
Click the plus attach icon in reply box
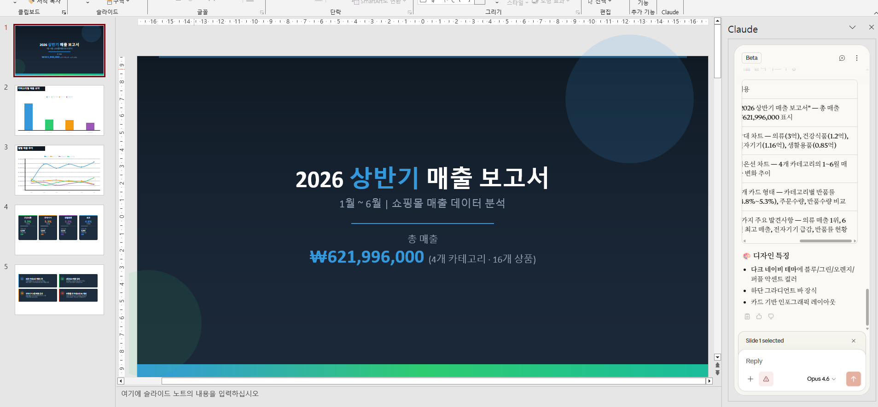(750, 379)
